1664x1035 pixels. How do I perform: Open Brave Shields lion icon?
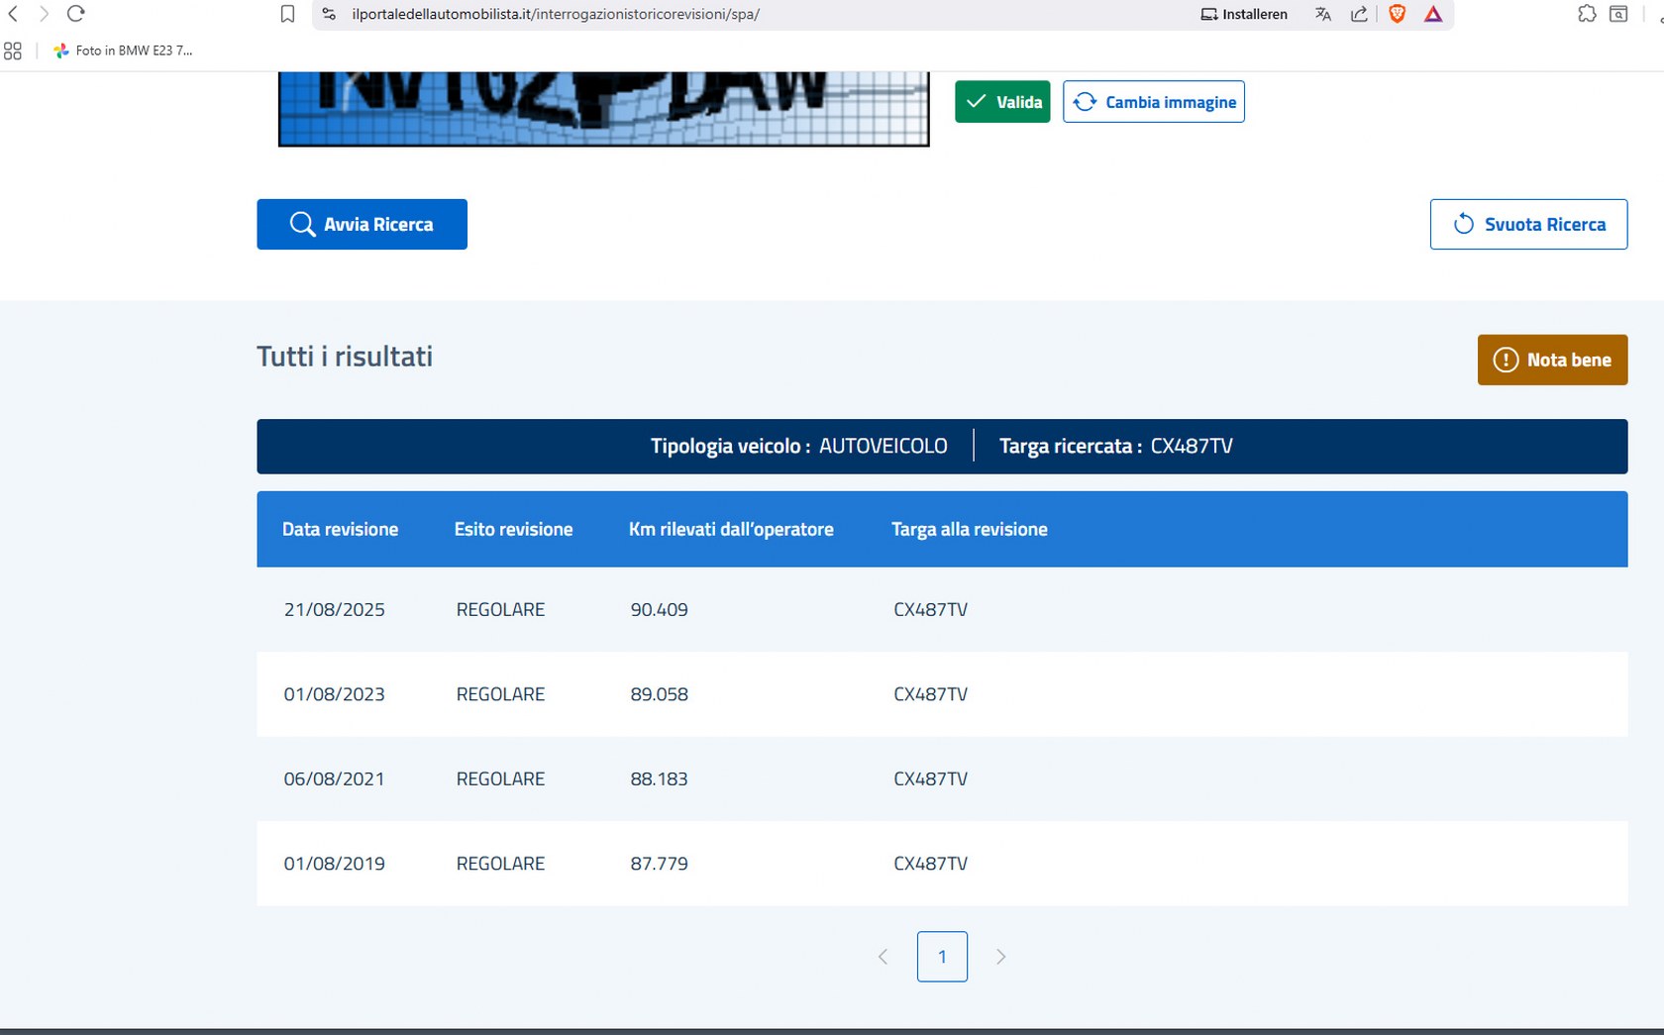tap(1398, 14)
